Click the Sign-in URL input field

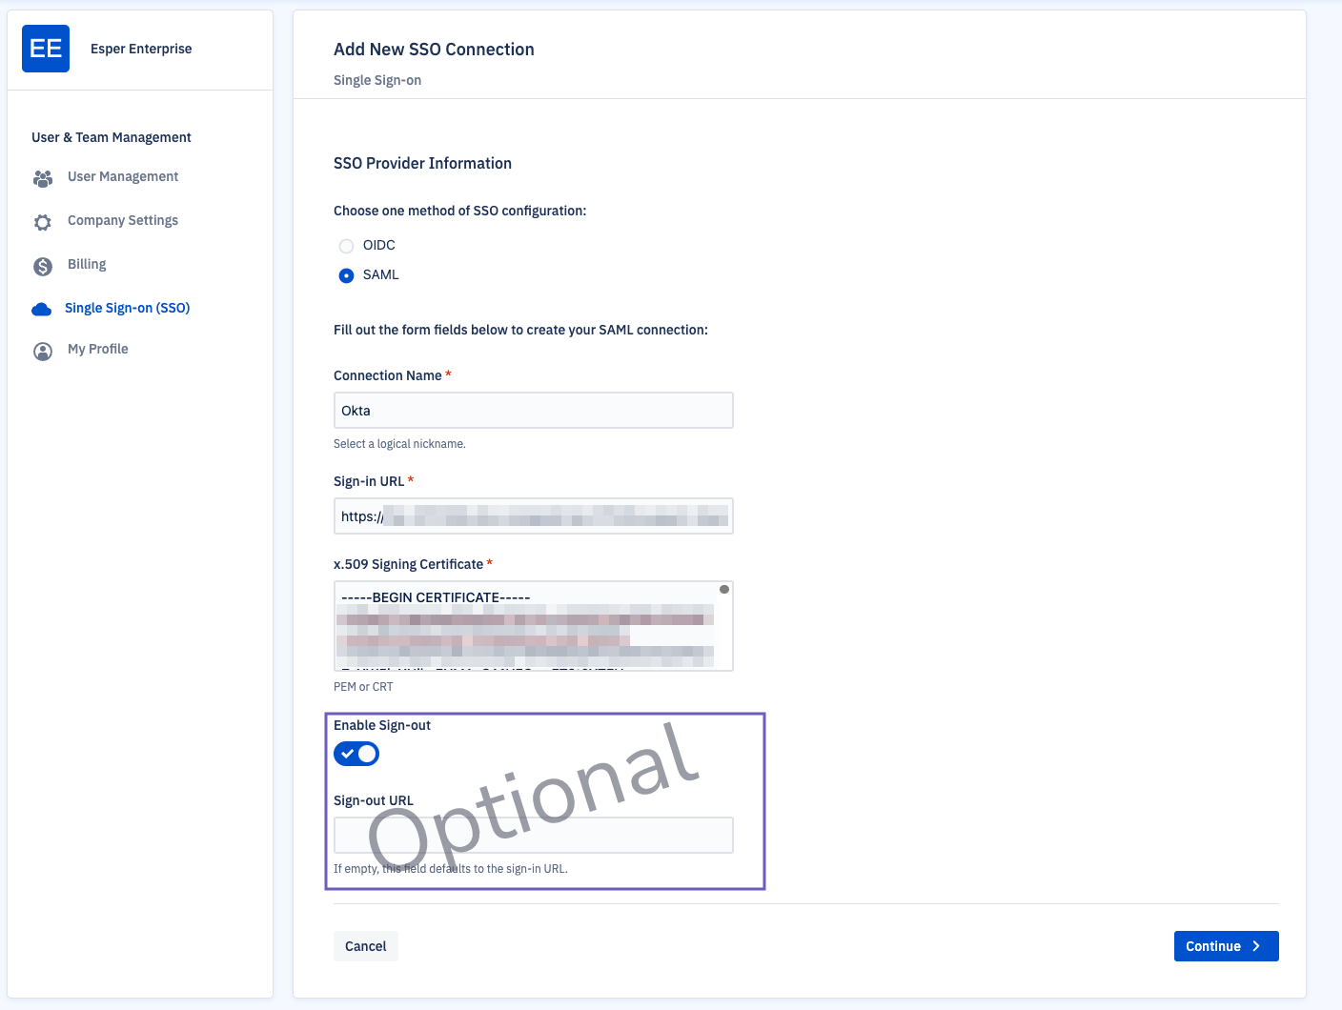533,515
